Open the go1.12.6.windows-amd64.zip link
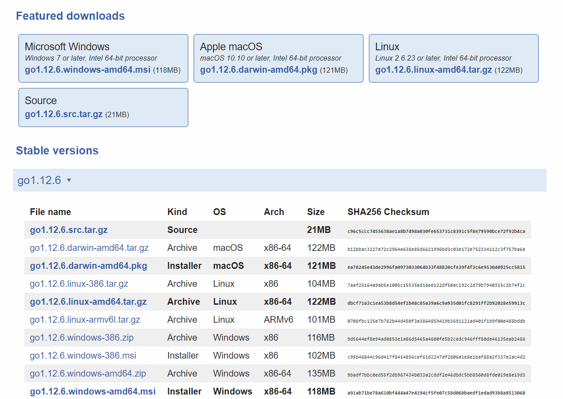 click(88, 373)
